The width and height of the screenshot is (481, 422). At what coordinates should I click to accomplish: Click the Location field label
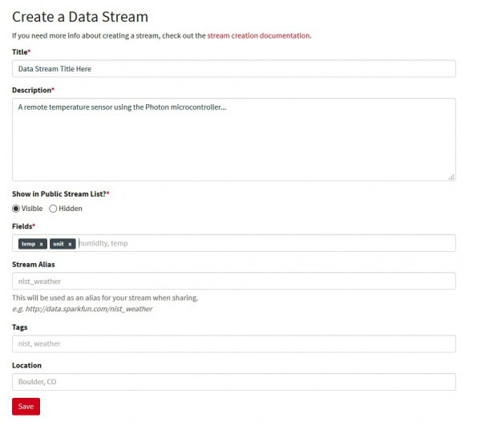coord(26,365)
